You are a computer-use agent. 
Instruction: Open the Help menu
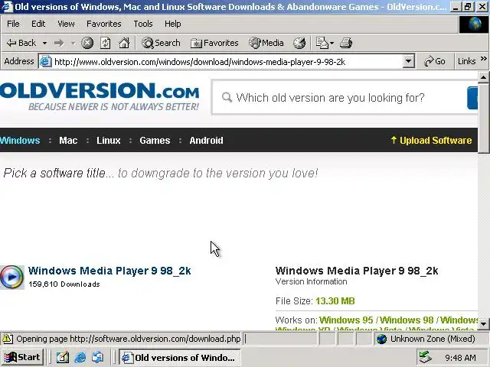click(x=172, y=24)
